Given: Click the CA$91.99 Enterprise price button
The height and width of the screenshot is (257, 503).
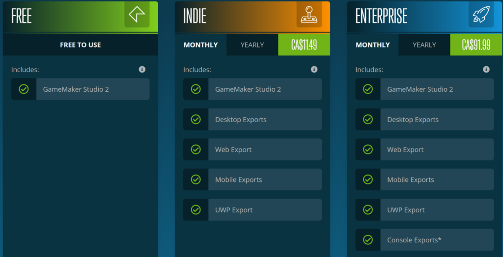Looking at the screenshot, I should click(476, 45).
